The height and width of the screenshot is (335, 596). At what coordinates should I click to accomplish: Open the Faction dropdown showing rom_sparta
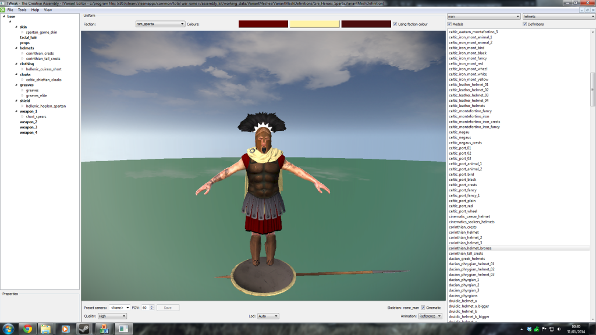pos(159,24)
